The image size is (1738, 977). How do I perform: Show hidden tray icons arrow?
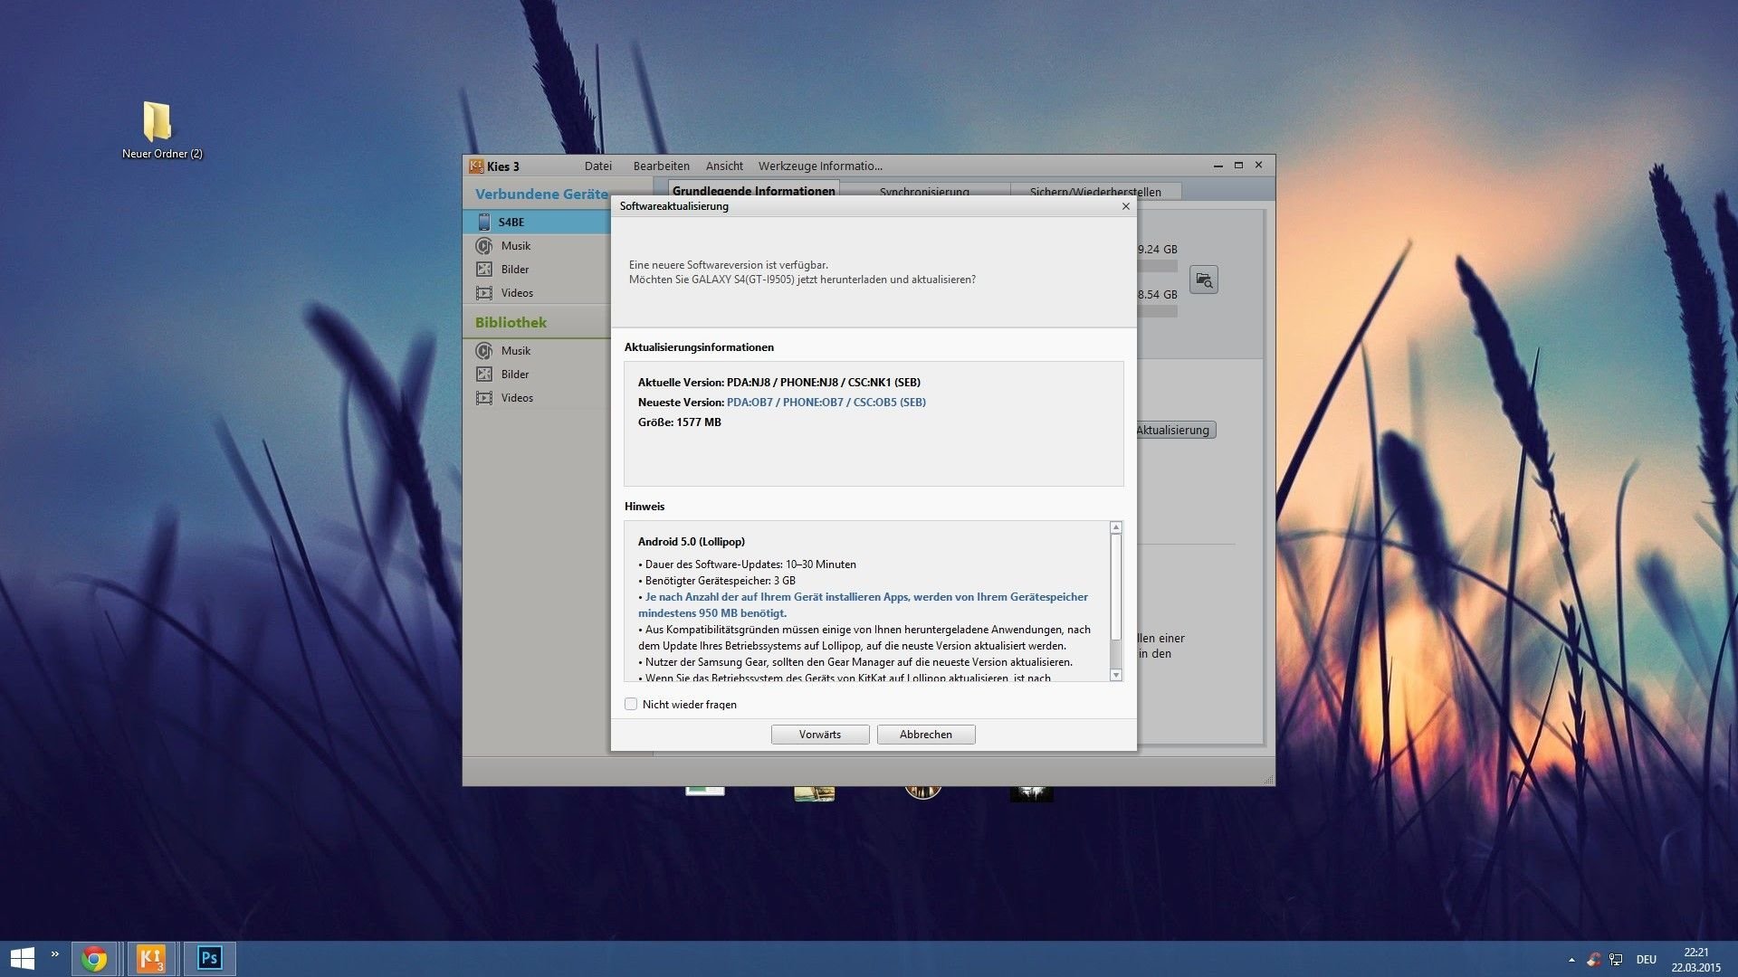pos(1571,960)
